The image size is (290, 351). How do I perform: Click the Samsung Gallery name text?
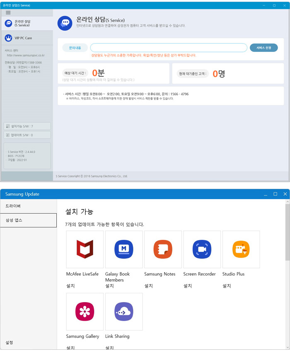[x=82, y=336]
